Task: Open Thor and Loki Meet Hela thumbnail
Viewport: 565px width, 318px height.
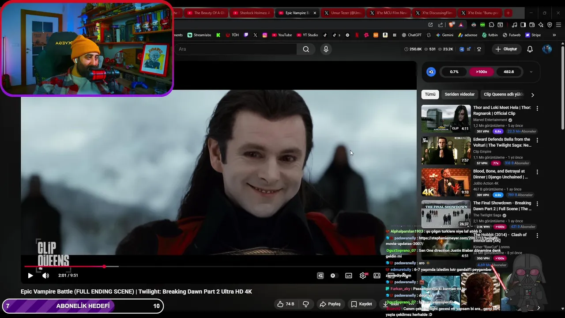Action: [446, 118]
